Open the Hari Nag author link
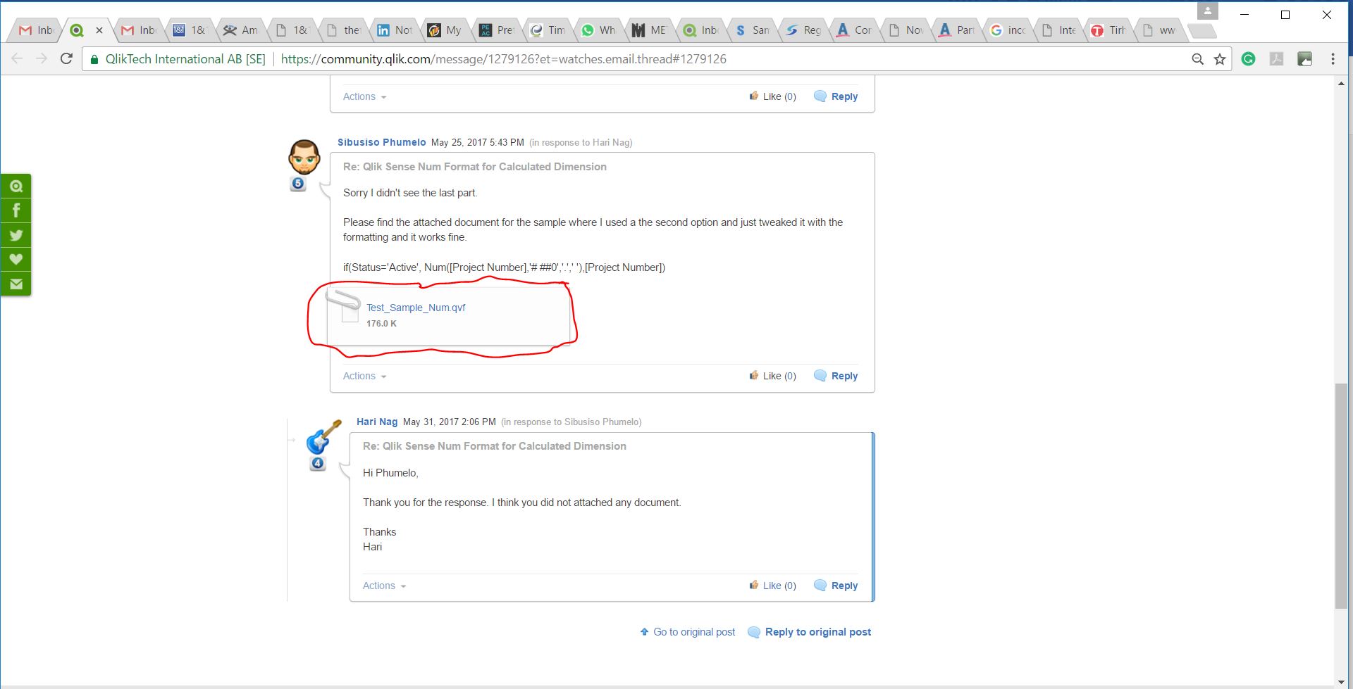 pyautogui.click(x=377, y=422)
